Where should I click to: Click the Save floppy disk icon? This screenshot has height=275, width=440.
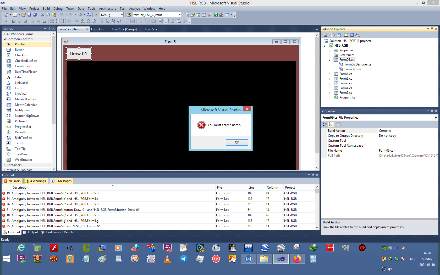29,15
